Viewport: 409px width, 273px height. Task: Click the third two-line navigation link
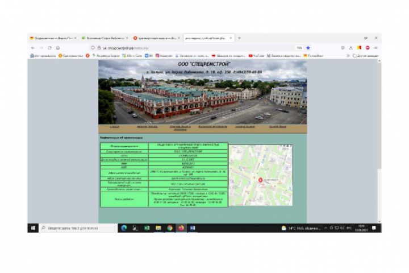[180, 128]
